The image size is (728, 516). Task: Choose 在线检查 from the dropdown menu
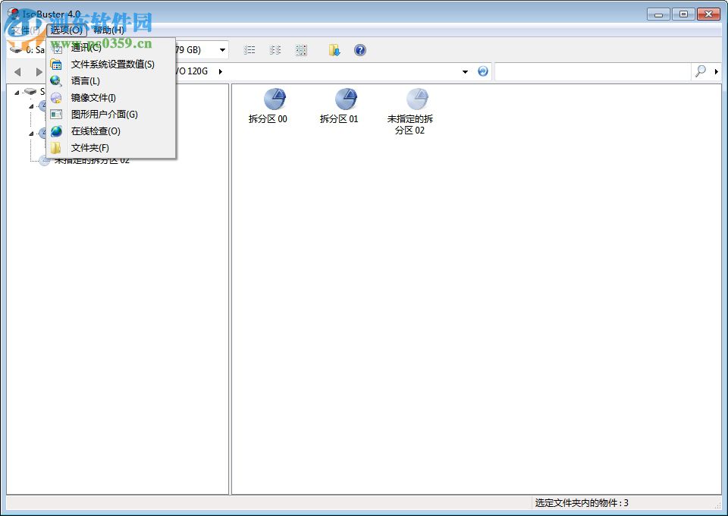(96, 131)
